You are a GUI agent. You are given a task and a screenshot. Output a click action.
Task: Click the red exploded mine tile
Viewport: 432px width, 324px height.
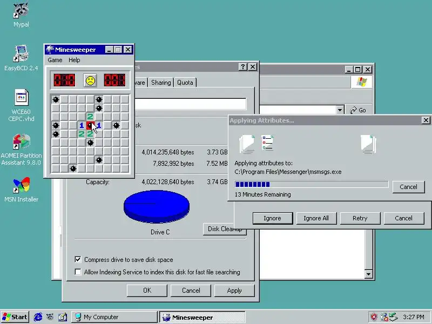(90, 125)
